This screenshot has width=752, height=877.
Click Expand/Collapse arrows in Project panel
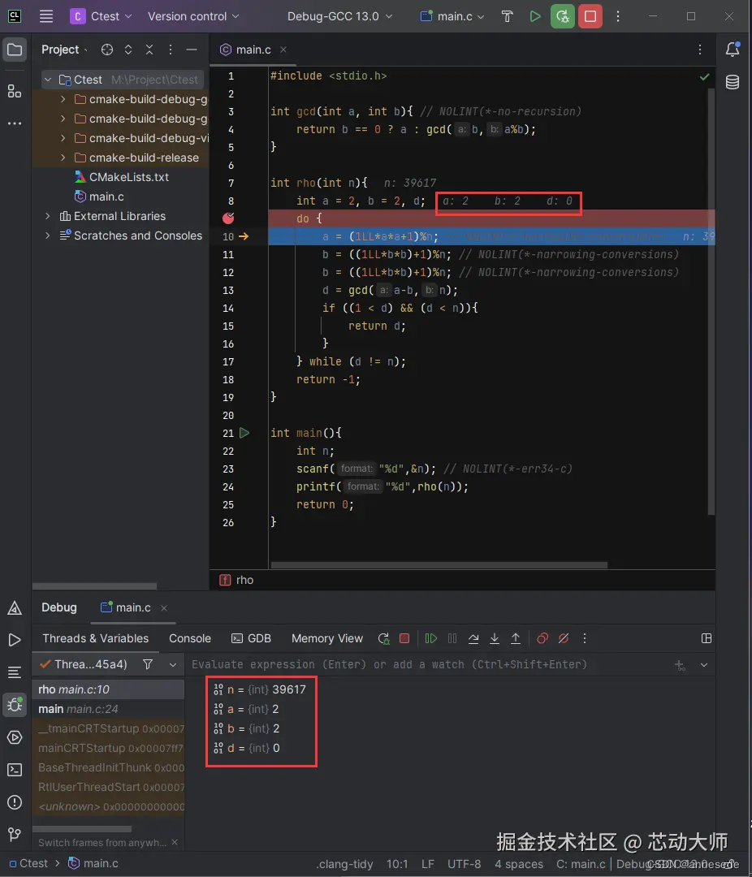pyautogui.click(x=128, y=50)
